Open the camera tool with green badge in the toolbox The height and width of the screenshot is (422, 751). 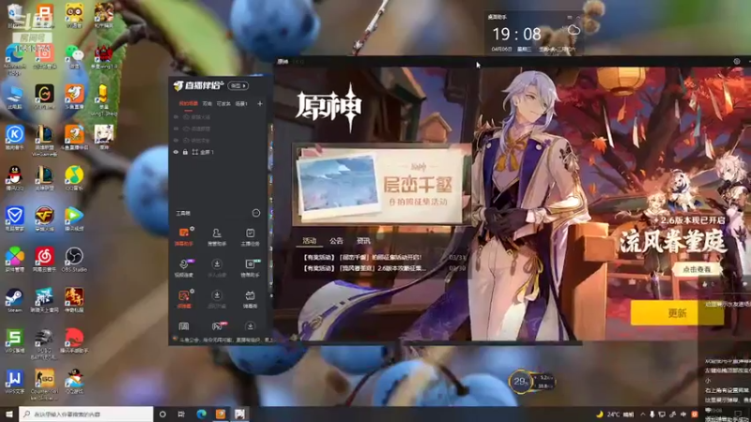250,268
